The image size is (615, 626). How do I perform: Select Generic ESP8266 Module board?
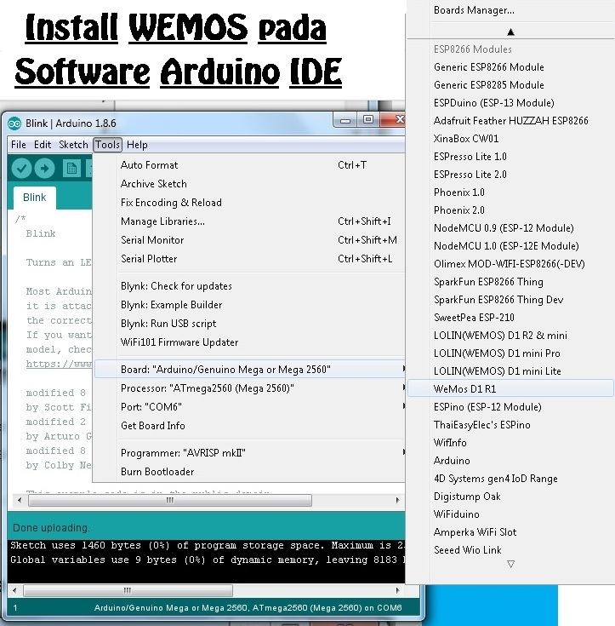pyautogui.click(x=510, y=67)
